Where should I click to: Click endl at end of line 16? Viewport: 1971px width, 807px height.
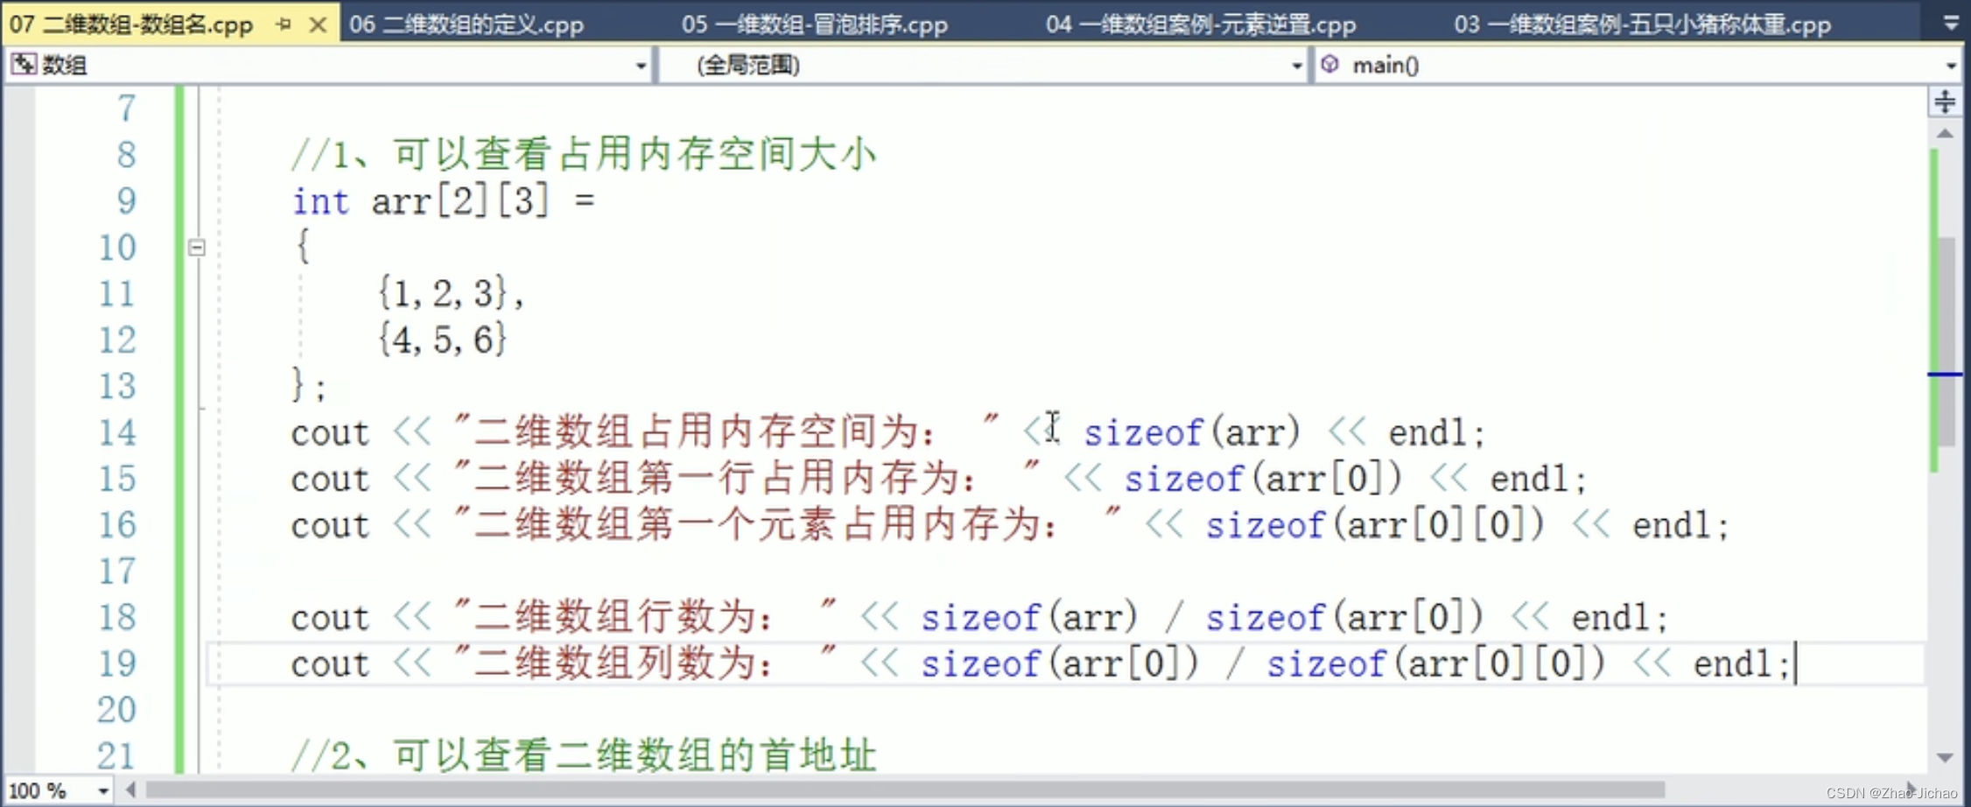click(1672, 526)
